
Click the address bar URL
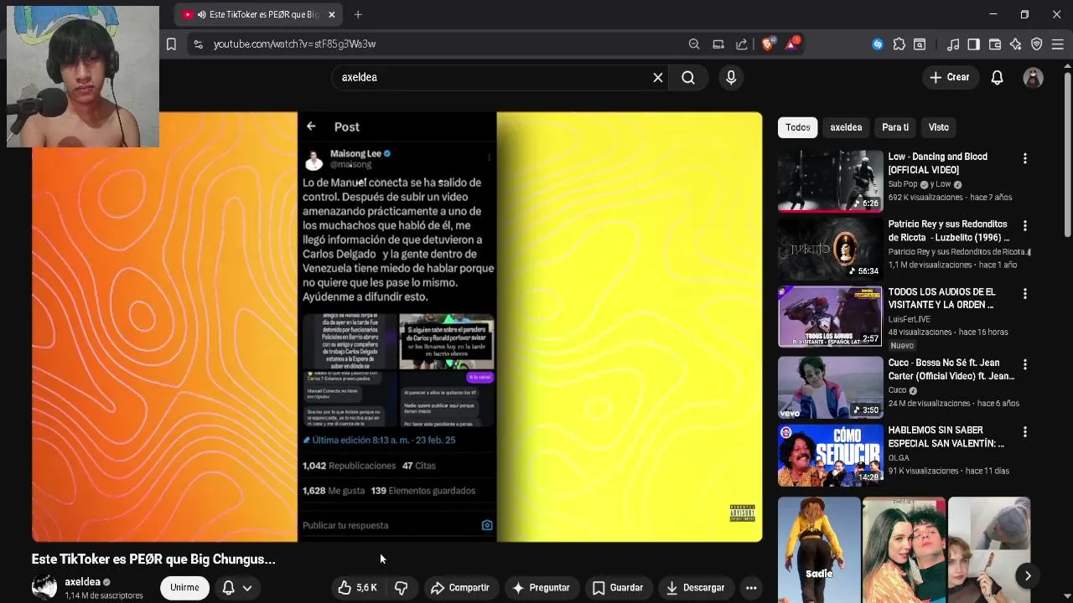(294, 44)
